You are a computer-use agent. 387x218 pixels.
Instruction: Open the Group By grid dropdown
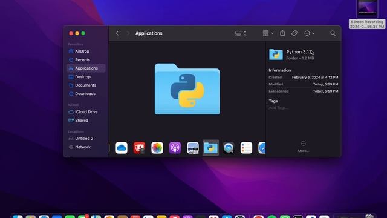(268, 33)
